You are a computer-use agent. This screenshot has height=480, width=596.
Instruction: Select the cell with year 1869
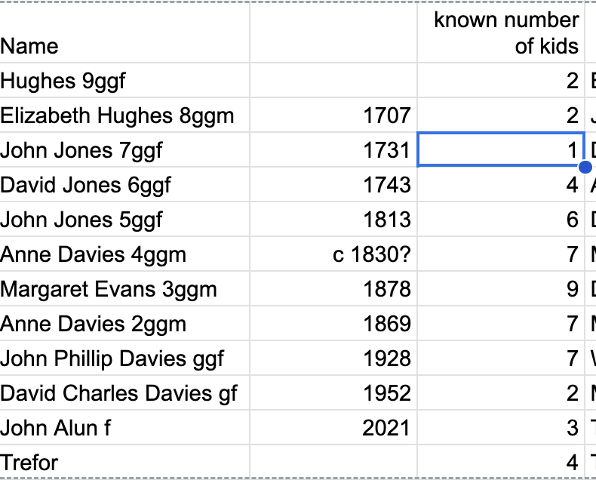click(333, 324)
